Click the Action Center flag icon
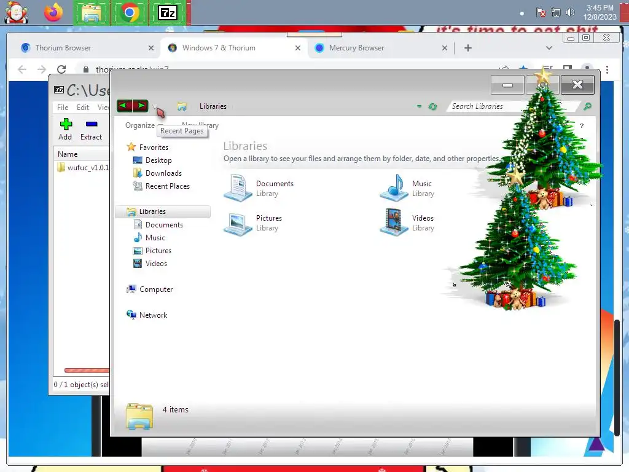 pyautogui.click(x=541, y=12)
